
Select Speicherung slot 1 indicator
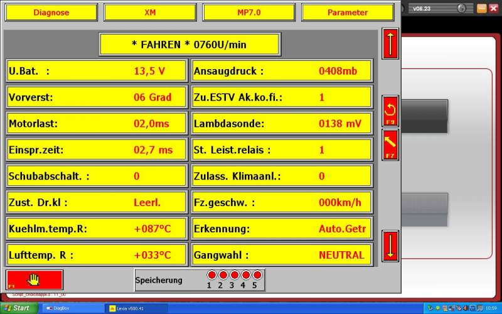(211, 275)
